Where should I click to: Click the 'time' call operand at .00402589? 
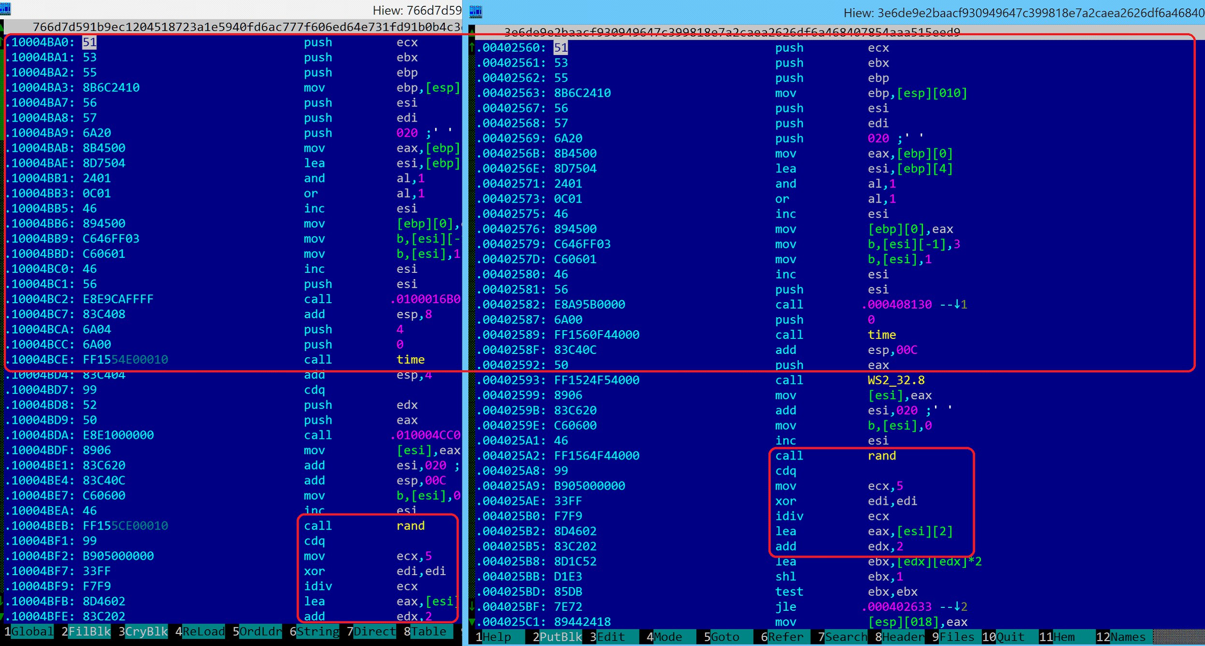pos(881,335)
